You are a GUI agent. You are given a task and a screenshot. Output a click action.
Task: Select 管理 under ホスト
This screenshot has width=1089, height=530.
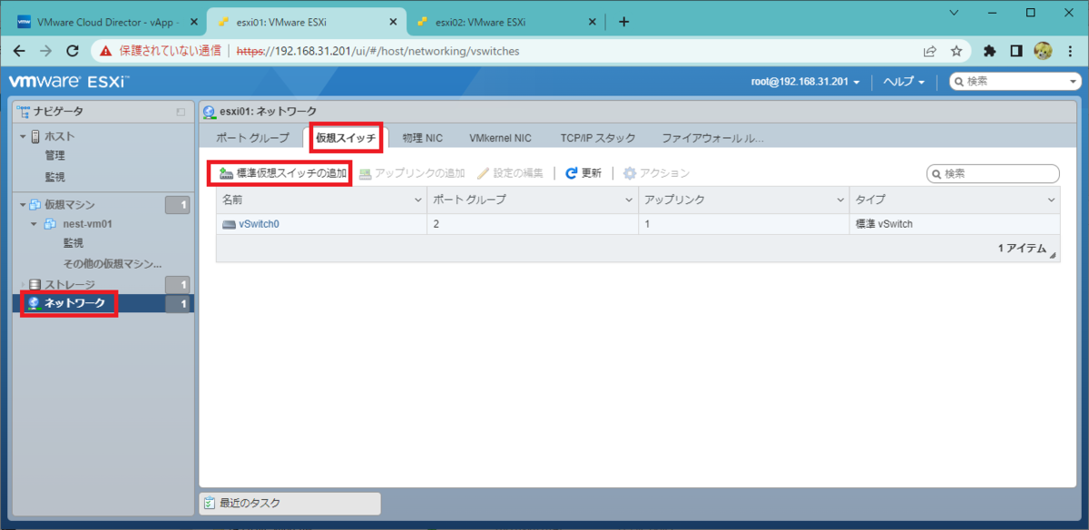55,156
